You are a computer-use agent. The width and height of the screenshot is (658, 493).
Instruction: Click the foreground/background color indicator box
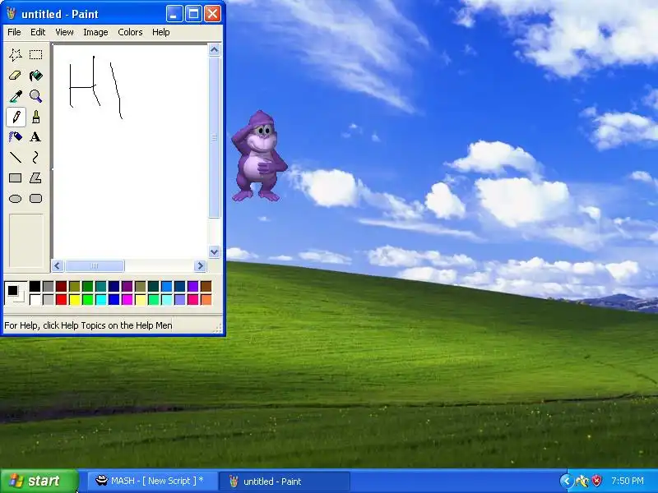point(16,293)
